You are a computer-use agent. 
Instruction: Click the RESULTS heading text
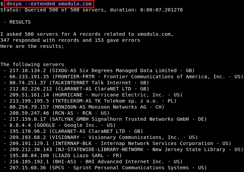point(20,22)
